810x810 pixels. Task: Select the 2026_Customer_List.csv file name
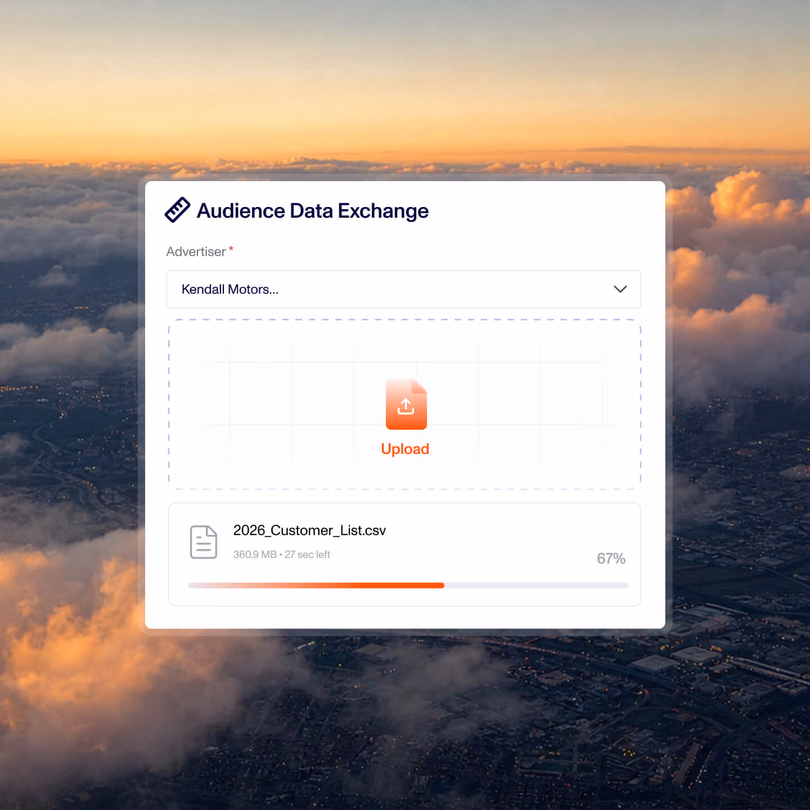click(x=309, y=530)
